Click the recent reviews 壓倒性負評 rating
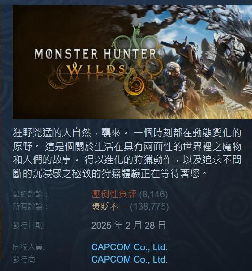 click(114, 194)
